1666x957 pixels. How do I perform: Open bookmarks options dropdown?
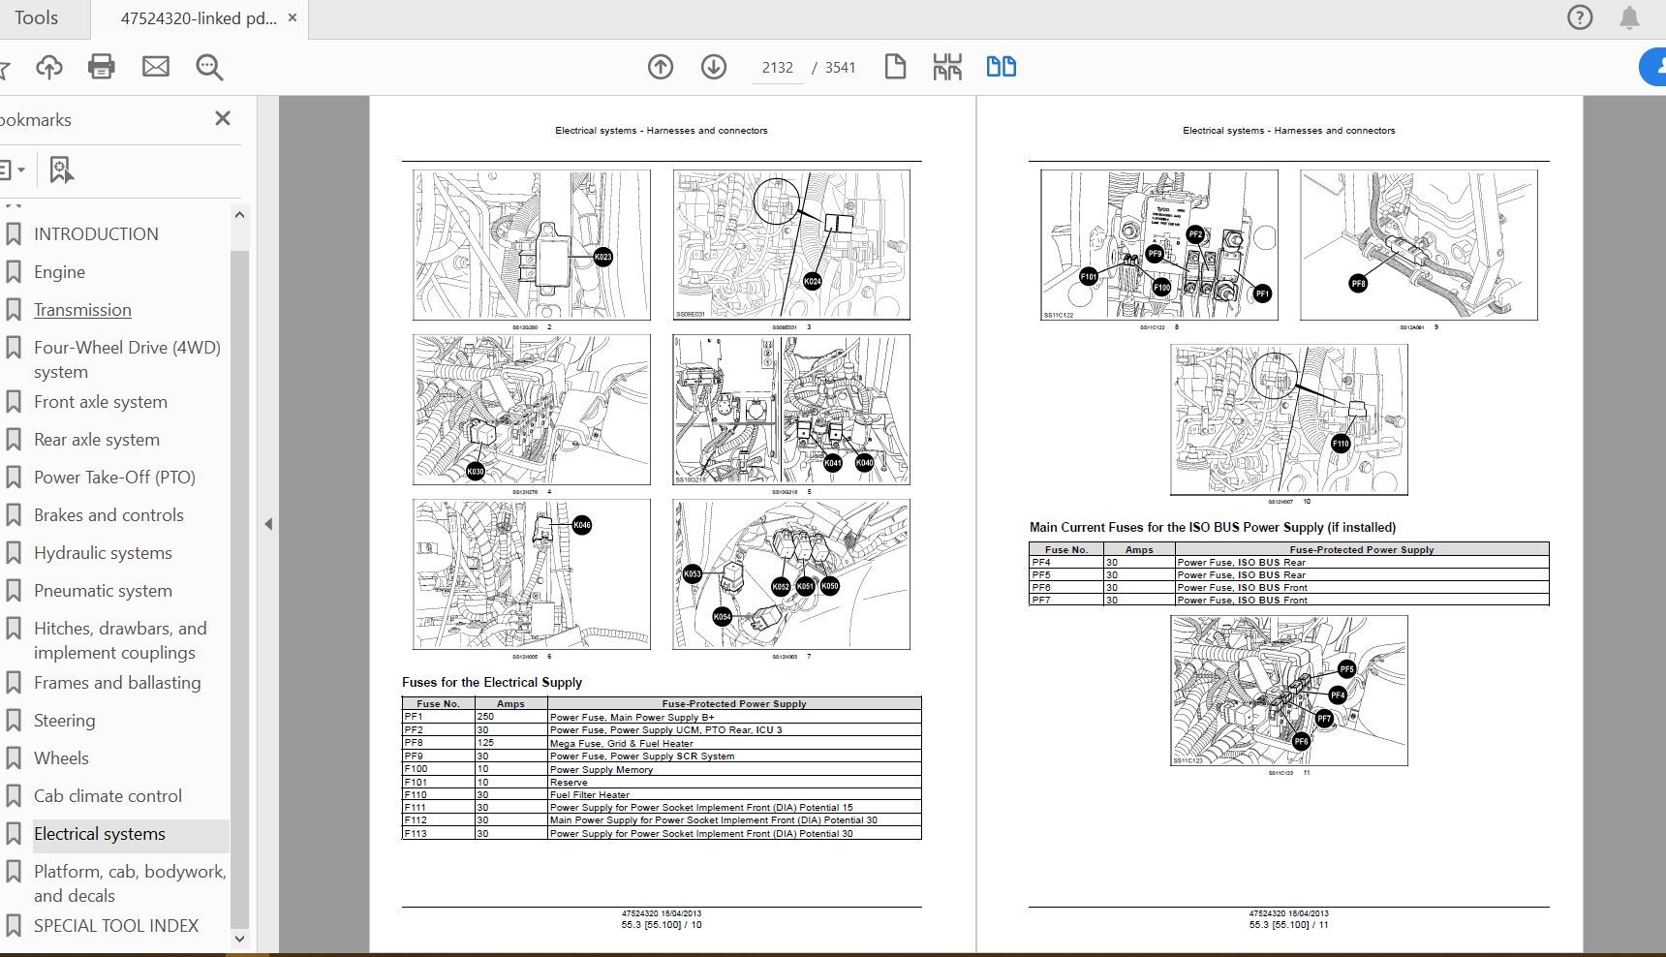point(13,170)
